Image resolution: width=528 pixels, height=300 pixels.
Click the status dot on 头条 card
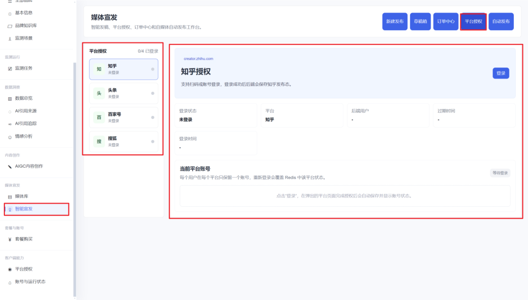click(x=153, y=93)
